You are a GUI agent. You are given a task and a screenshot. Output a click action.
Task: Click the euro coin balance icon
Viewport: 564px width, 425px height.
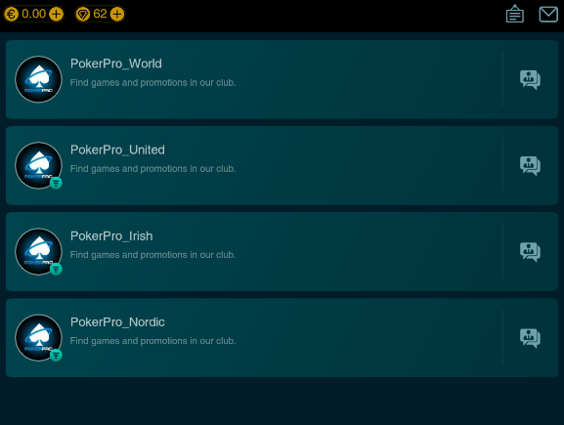(12, 15)
